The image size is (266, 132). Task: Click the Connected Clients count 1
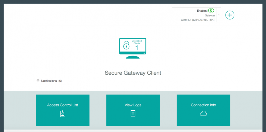click(x=137, y=48)
